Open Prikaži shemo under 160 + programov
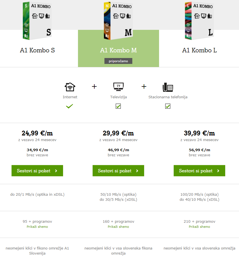The width and height of the screenshot is (239, 263). click(118, 227)
